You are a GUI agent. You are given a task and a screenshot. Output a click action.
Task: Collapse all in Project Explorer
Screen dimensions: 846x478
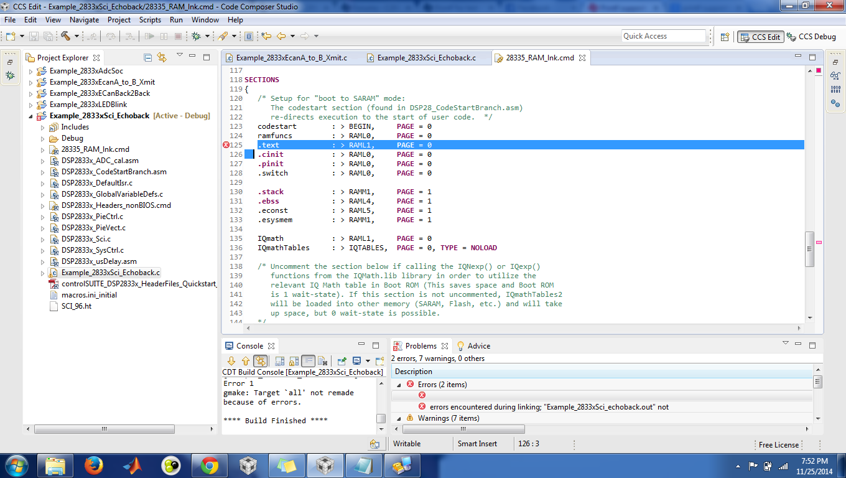click(148, 57)
